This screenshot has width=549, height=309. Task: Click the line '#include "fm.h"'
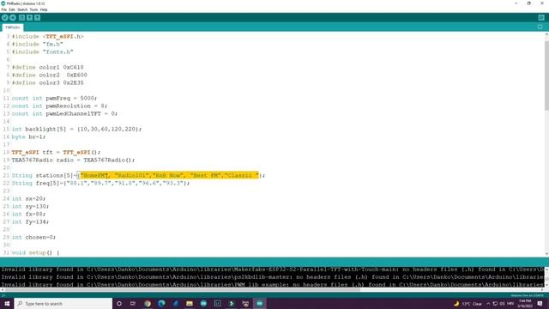(38, 44)
